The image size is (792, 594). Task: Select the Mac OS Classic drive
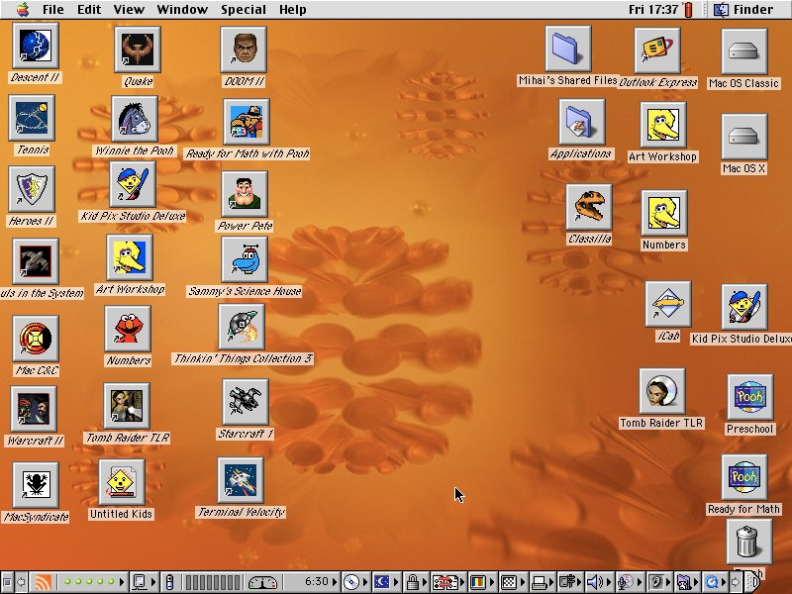744,51
